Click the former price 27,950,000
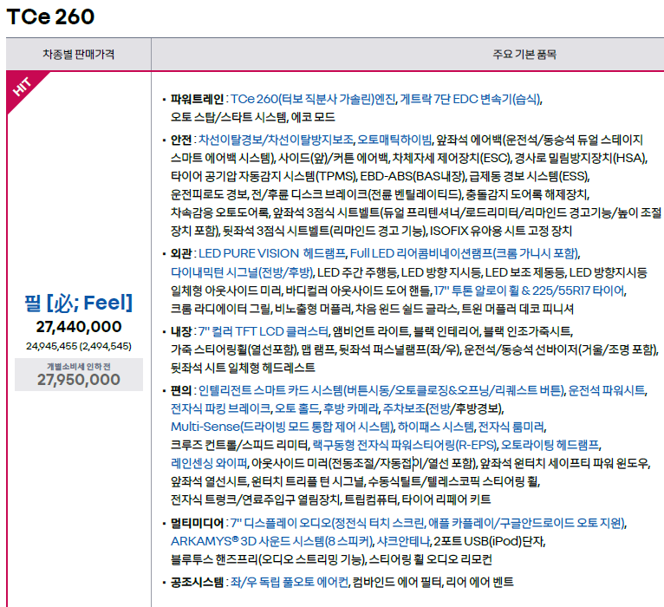This screenshot has height=607, width=664. (79, 380)
